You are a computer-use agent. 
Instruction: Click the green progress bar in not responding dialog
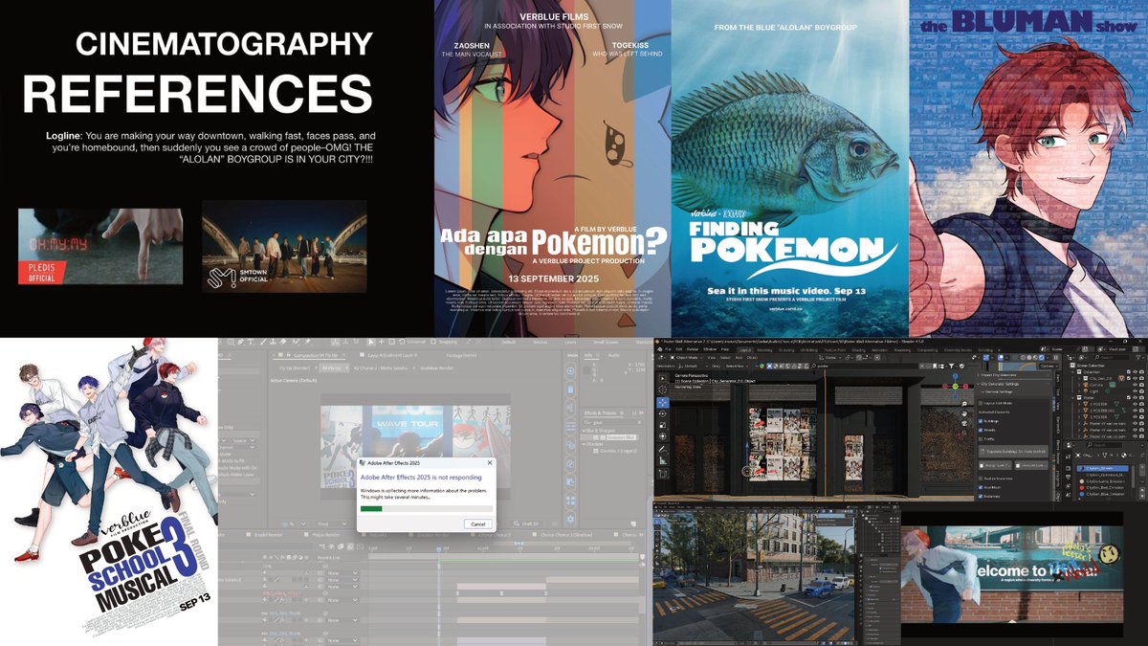(371, 509)
